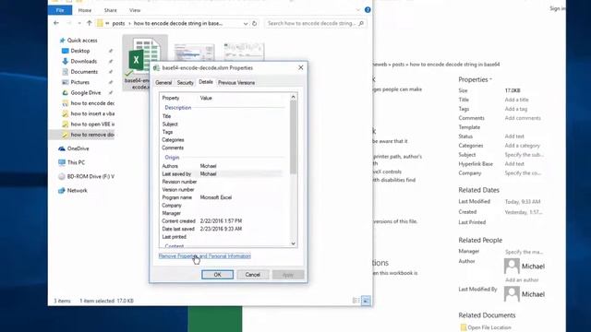Select the Details tab in Properties dialog
Screen dimensions: 591x332
click(206, 82)
